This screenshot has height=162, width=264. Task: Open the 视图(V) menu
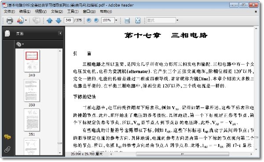pos(41,11)
